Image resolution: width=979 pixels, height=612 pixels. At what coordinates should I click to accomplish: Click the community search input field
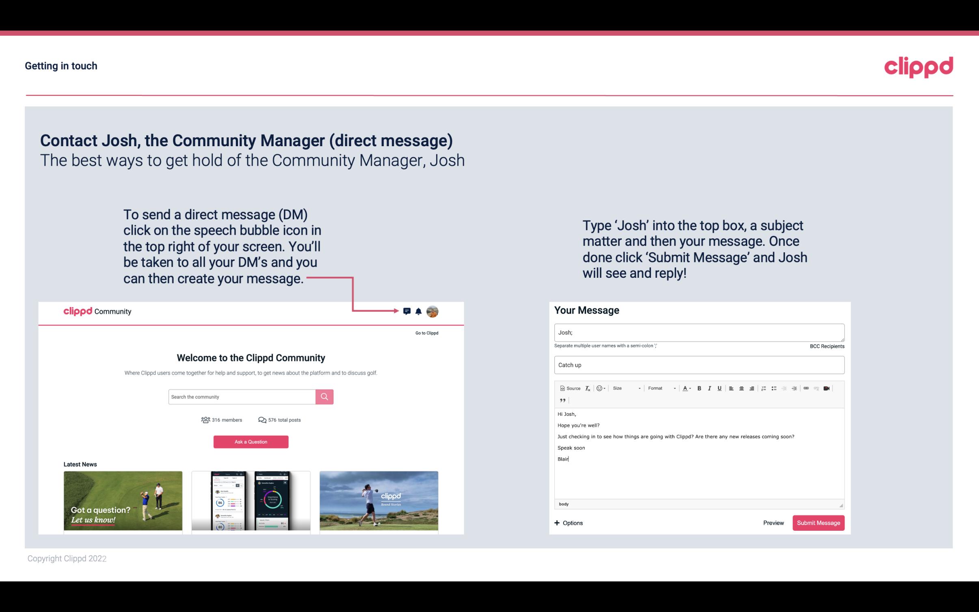[x=242, y=396]
